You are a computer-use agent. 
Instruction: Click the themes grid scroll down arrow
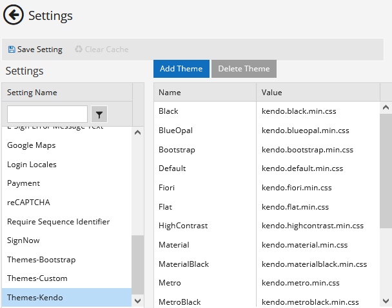[x=386, y=301]
